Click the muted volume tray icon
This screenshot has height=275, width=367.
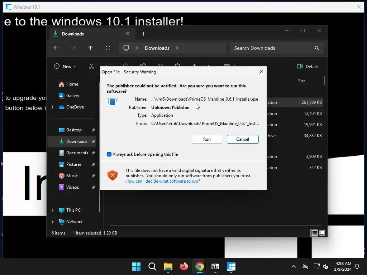pyautogui.click(x=325, y=266)
